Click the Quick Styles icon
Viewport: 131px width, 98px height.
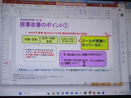(90, 12)
